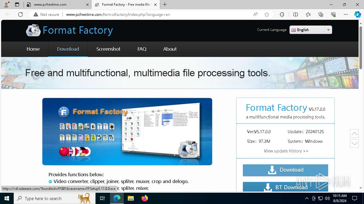Open Browser essentials heart icon
This screenshot has width=364, height=204.
pyautogui.click(x=333, y=14)
